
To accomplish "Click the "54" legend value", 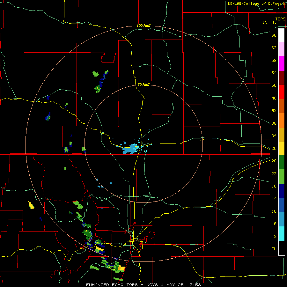I will tap(274, 73).
